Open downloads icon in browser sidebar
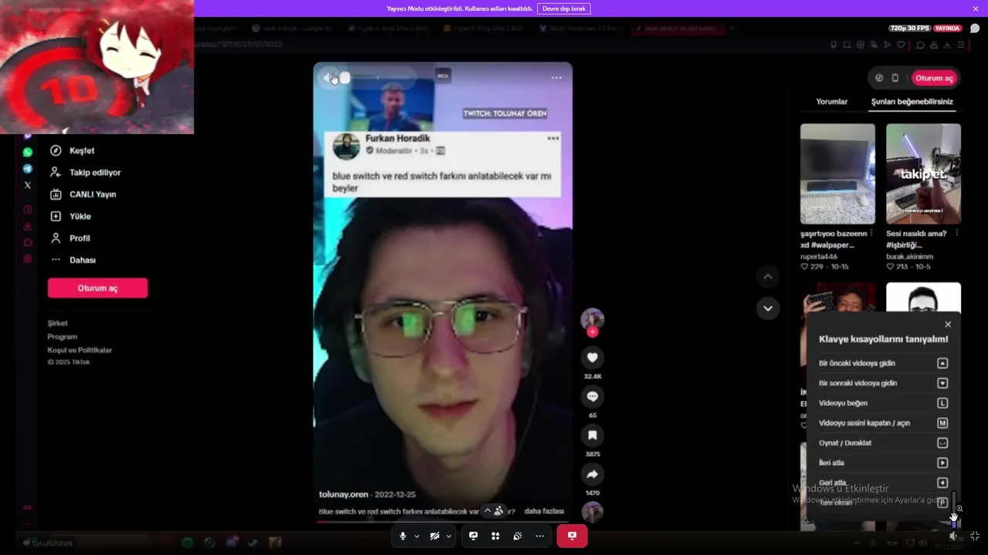This screenshot has height=555, width=988. (x=28, y=226)
